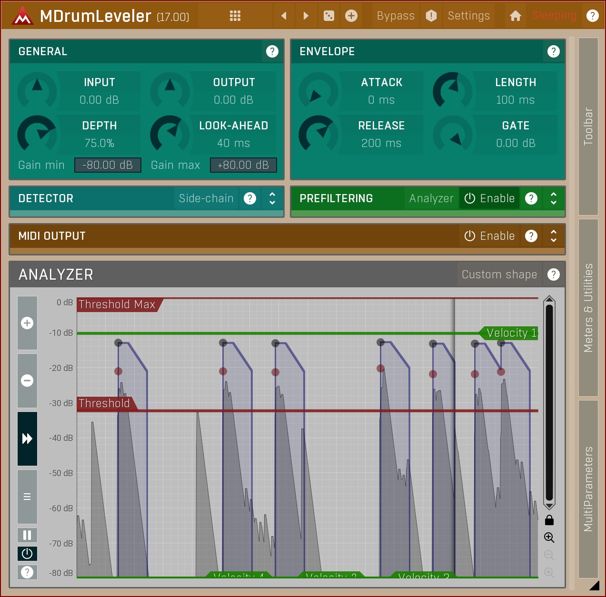Expand the MIDI Output panel

click(553, 236)
